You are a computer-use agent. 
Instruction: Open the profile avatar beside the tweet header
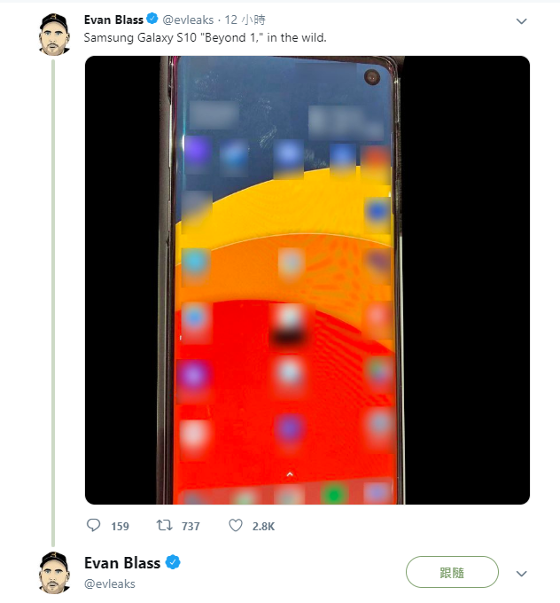point(54,35)
